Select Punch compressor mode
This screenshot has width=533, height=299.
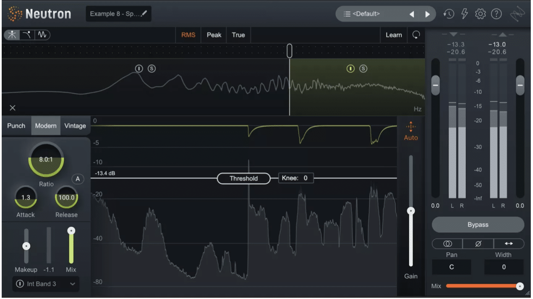point(16,126)
